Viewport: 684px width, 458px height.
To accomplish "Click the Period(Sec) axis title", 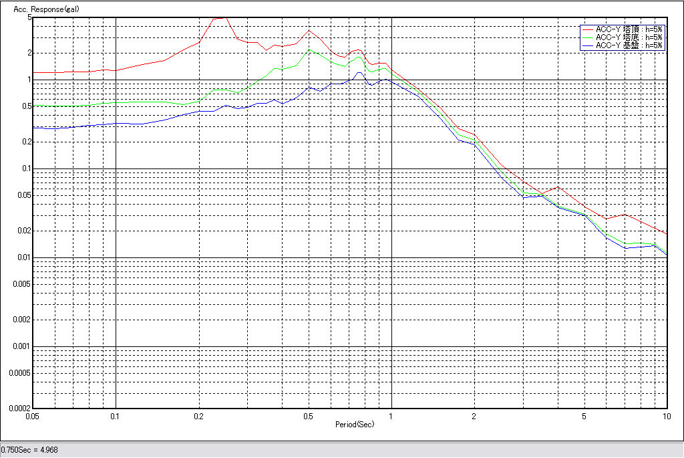I will coord(354,424).
